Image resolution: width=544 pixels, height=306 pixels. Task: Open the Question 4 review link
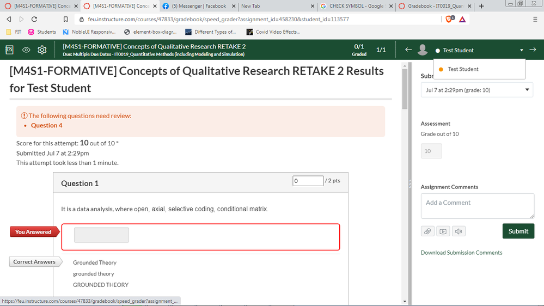(46, 125)
